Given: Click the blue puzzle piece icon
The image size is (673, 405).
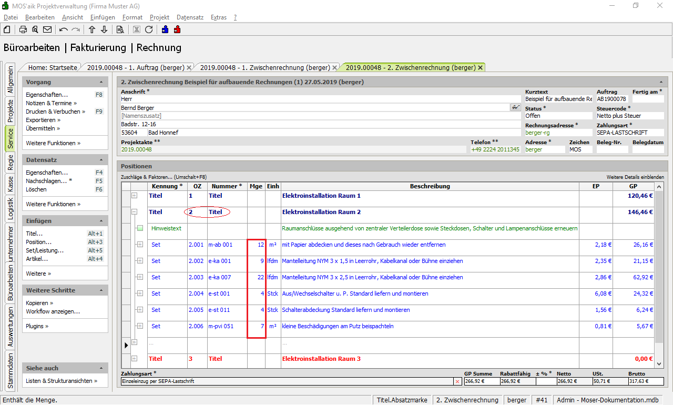Looking at the screenshot, I should pos(165,29).
